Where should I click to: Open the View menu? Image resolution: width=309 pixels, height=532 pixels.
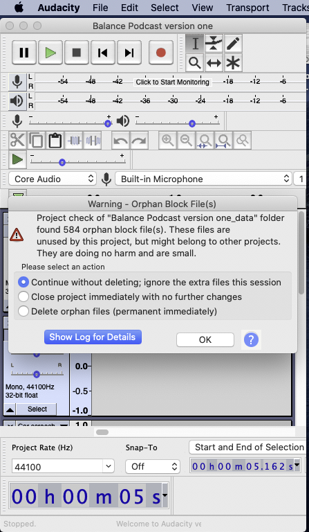tap(203, 8)
